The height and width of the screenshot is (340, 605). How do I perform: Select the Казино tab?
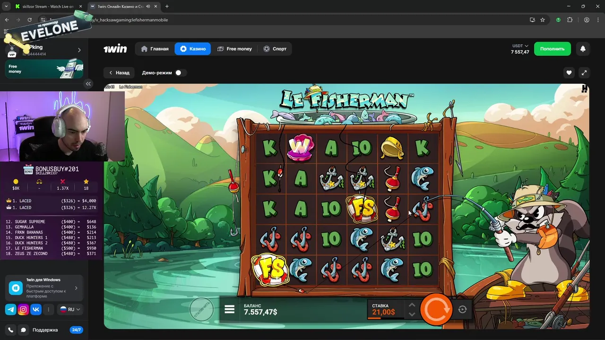pos(193,49)
